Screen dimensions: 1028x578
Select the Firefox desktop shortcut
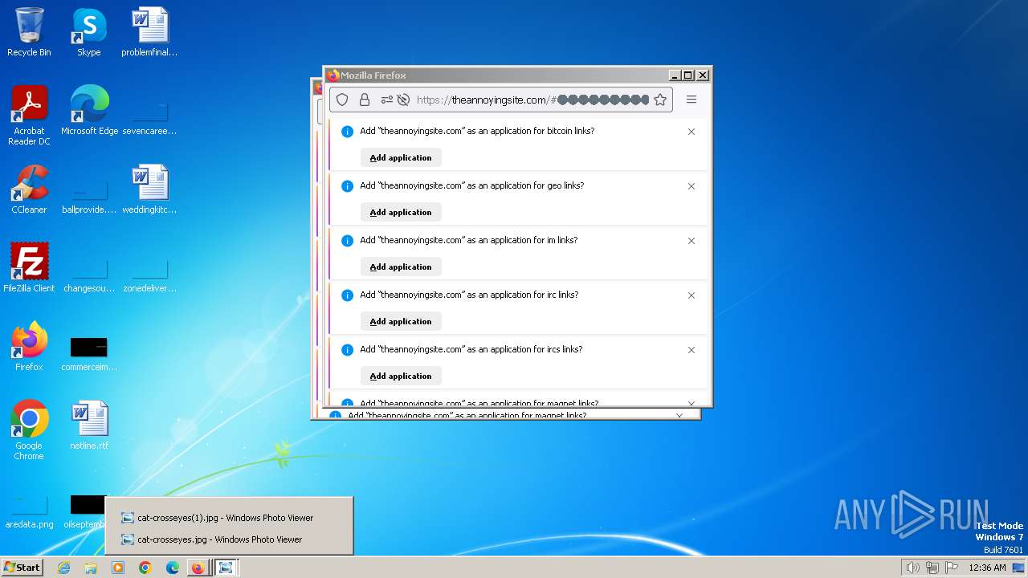(x=29, y=347)
